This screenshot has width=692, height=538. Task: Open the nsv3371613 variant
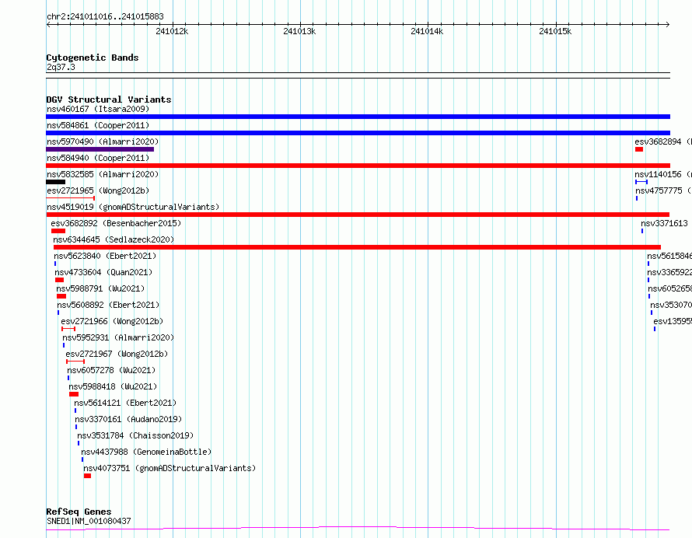coord(664,223)
